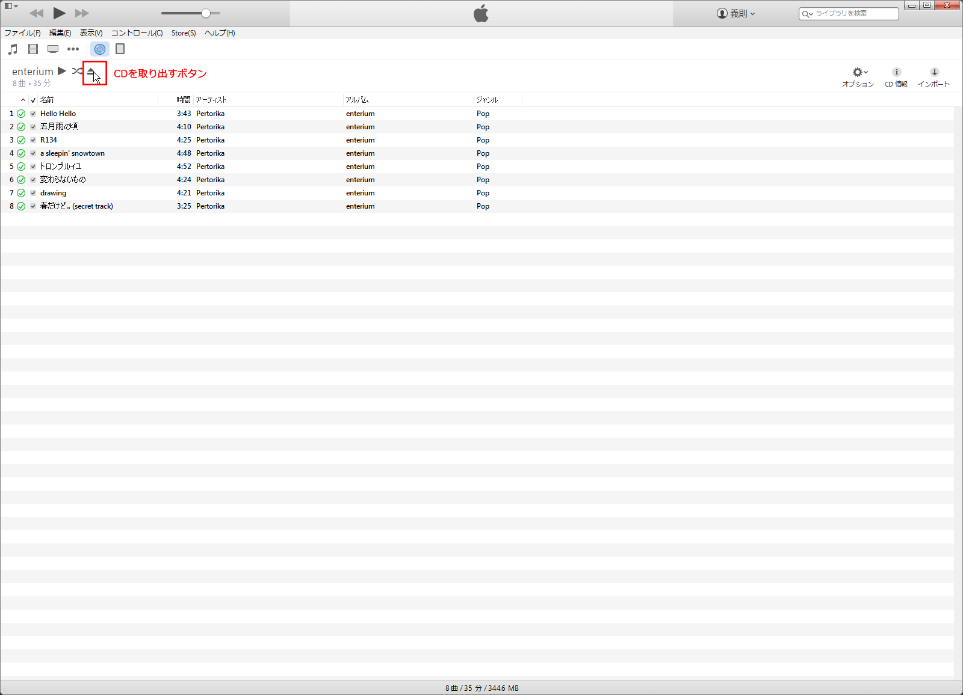Show CD 情報 dialog
The width and height of the screenshot is (963, 695).
pyautogui.click(x=896, y=77)
